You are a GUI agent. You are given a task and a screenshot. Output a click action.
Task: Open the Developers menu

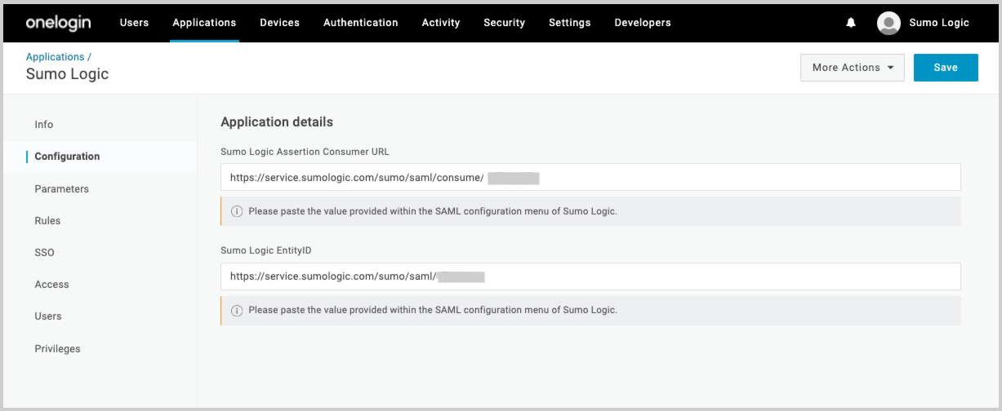pos(642,23)
